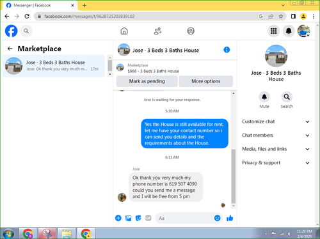The height and width of the screenshot is (239, 320).
Task: Click Jose's avatar beside his message
Action: coord(122,197)
